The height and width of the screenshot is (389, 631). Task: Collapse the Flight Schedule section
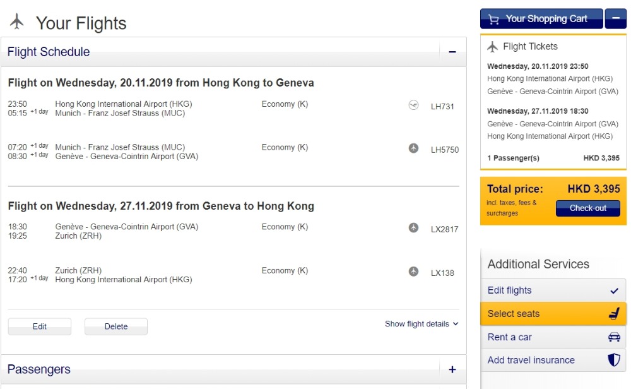point(452,52)
